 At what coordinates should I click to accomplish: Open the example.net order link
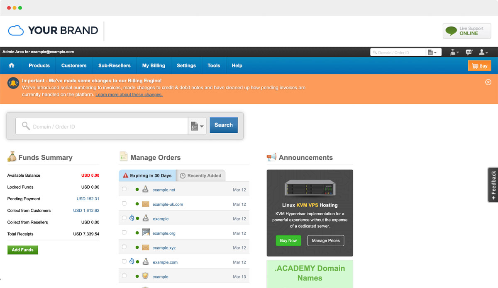click(164, 190)
